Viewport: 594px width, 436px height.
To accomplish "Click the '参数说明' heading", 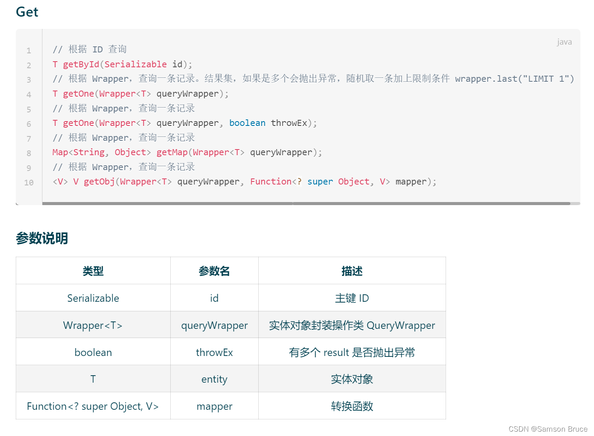I will click(42, 238).
